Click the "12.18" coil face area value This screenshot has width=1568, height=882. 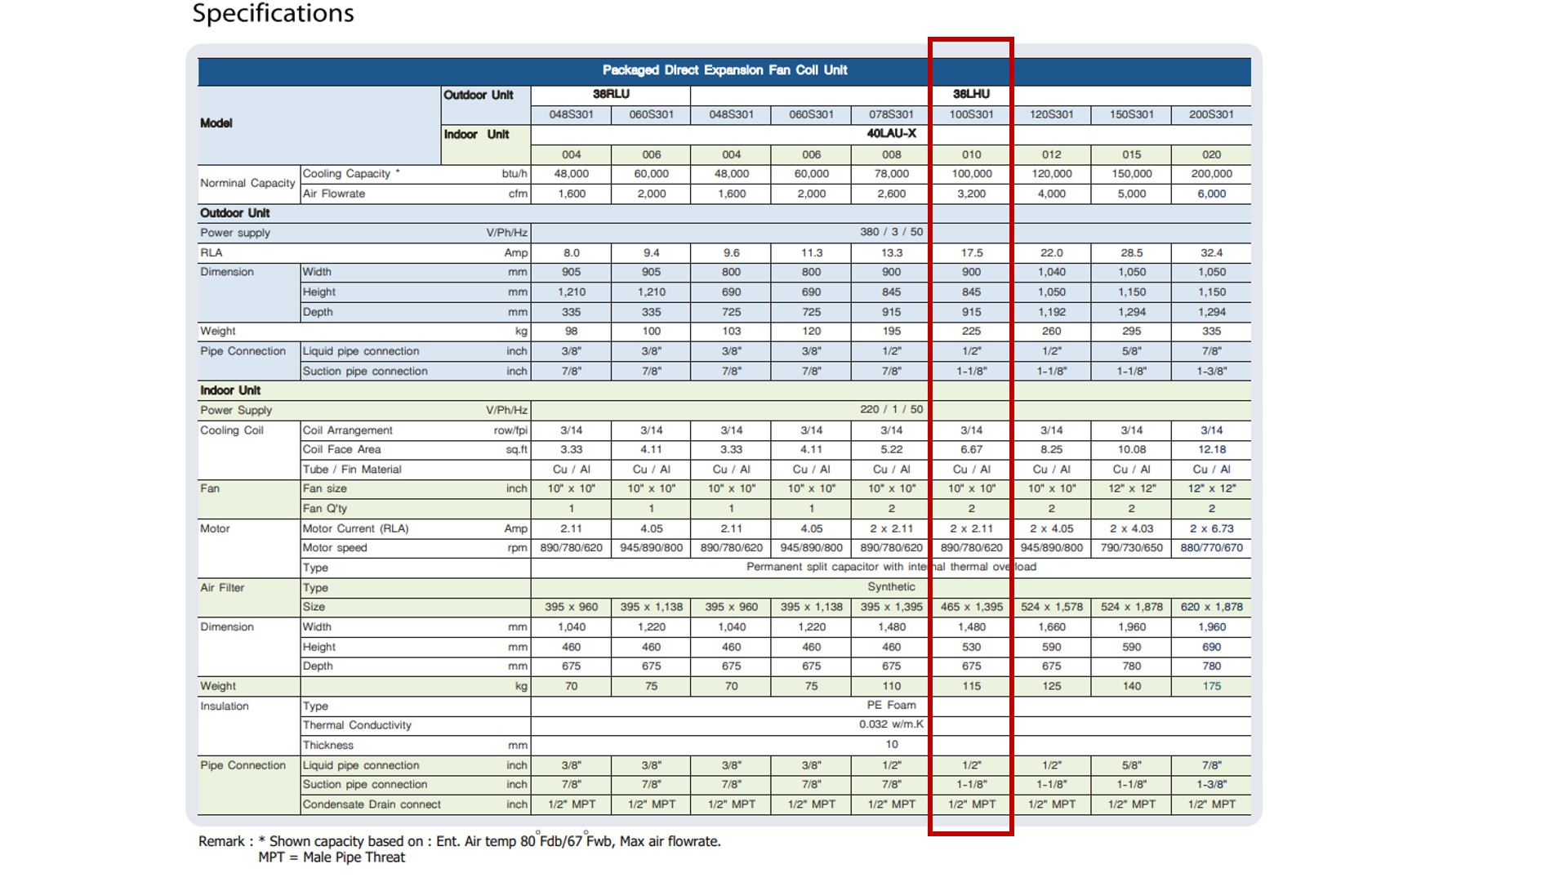(1211, 449)
